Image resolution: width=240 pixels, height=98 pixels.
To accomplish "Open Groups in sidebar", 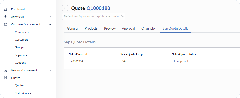I will (19, 47).
